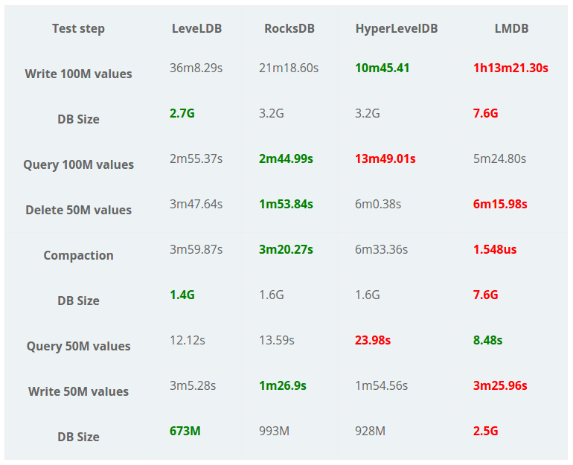573x465 pixels.
Task: Click the green 673M LevelDB size
Action: 185,430
